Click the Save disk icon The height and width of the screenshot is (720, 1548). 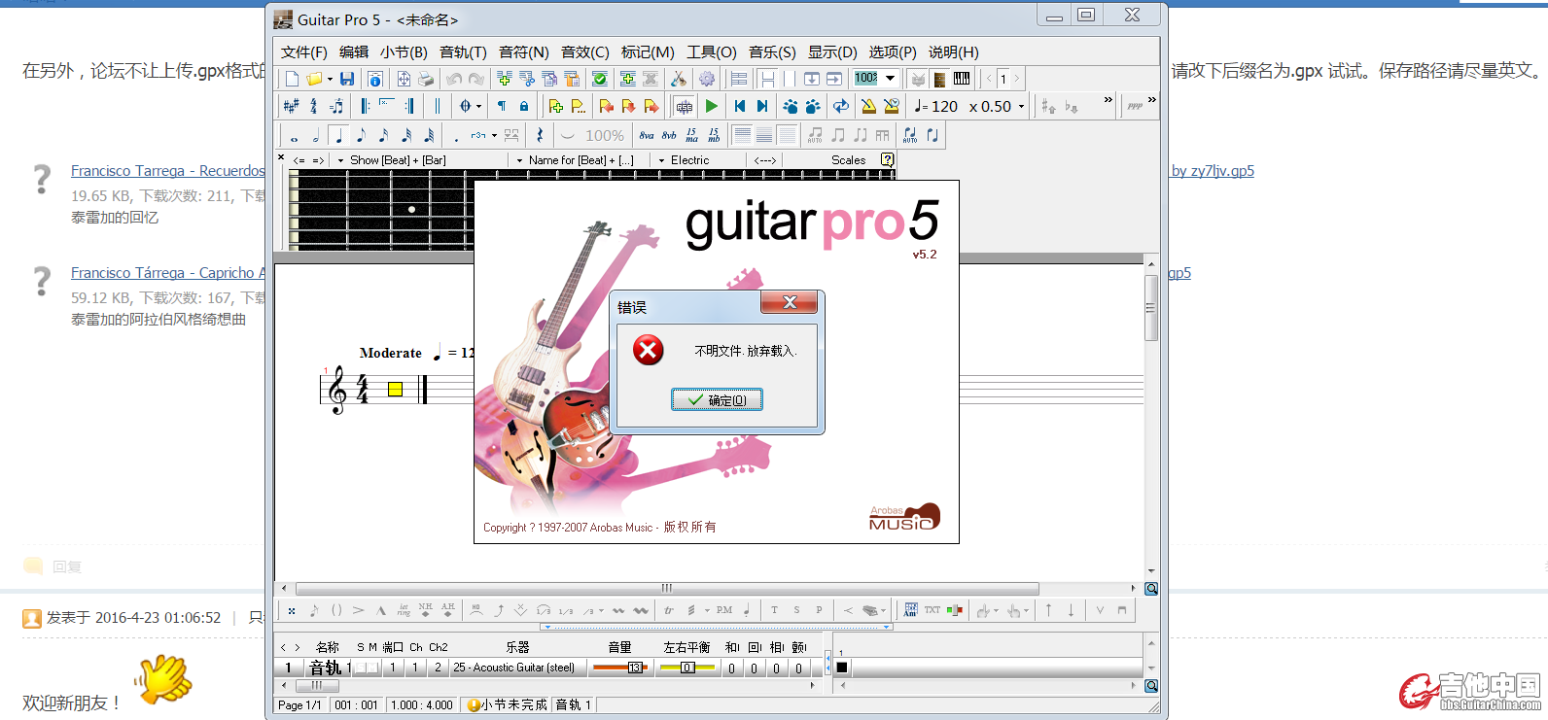[347, 79]
